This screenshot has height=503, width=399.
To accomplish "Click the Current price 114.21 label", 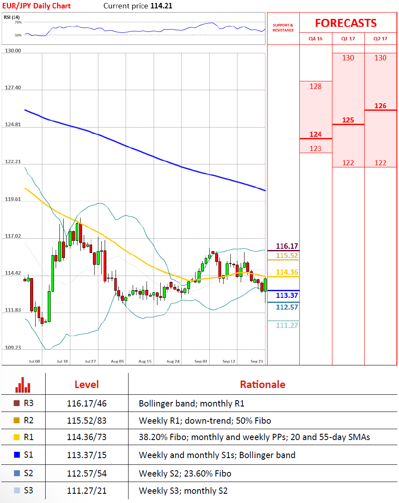I will pos(138,6).
